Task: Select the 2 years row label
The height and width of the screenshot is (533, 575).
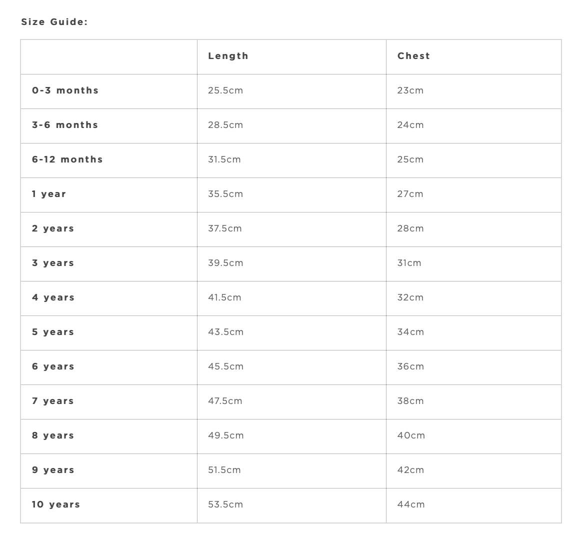Action: [53, 228]
